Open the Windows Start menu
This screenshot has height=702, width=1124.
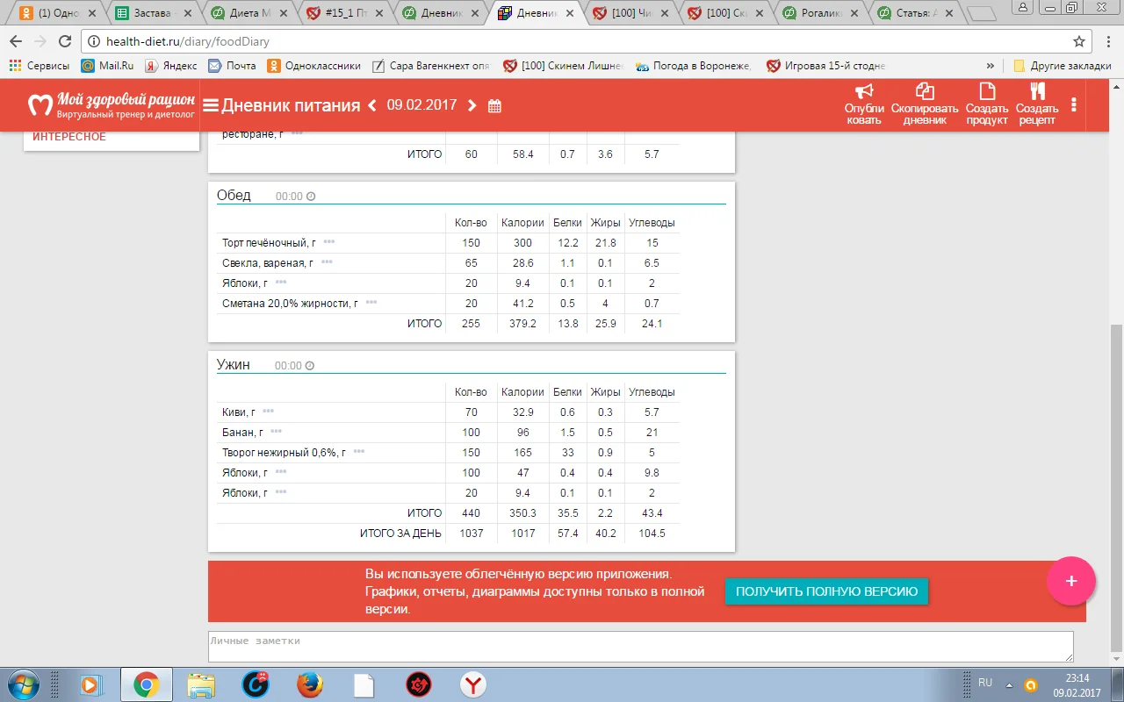(24, 684)
